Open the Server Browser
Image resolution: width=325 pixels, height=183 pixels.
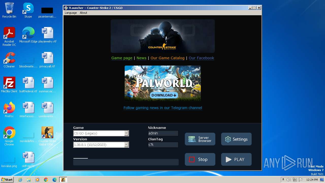(x=200, y=139)
